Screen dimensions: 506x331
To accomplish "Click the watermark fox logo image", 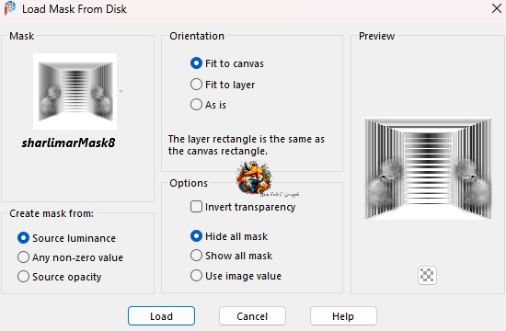I will (x=254, y=178).
